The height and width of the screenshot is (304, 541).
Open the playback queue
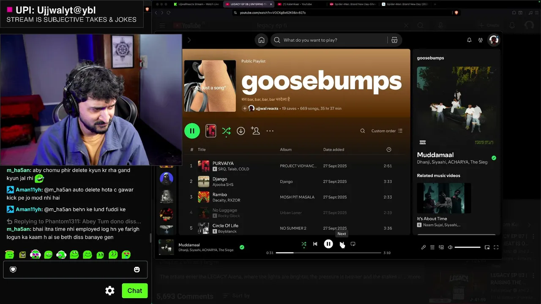(432, 247)
